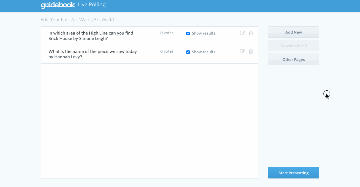The width and height of the screenshot is (360, 187).
Task: Click the Edit Your Poll: Art Walk heading
Action: coord(77,20)
